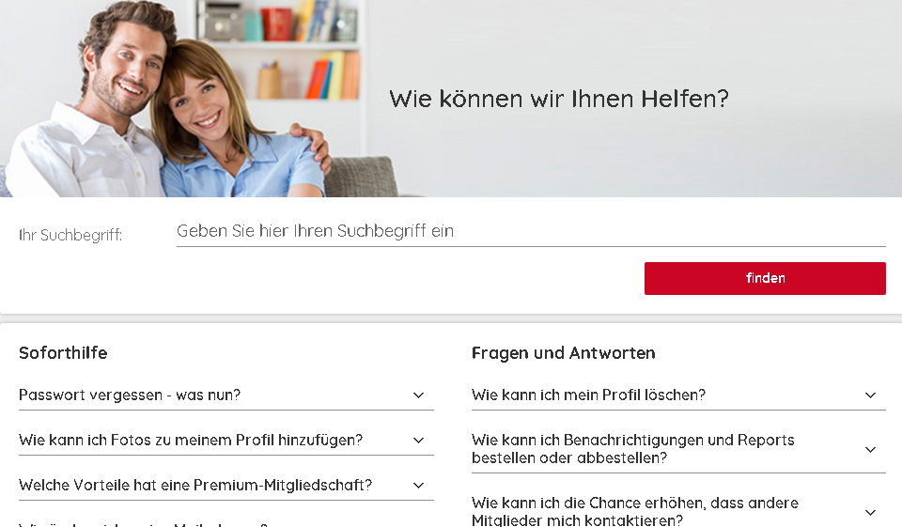The width and height of the screenshot is (902, 527).
Task: Expand chevron beside Chance erhöhen question
Action: point(870,512)
